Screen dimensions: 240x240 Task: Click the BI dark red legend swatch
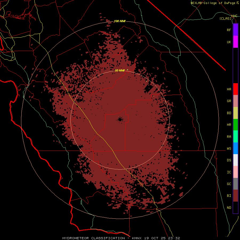[x=235, y=196]
